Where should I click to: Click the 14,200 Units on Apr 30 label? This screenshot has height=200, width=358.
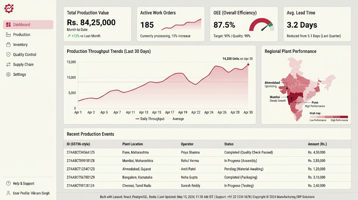(237, 59)
